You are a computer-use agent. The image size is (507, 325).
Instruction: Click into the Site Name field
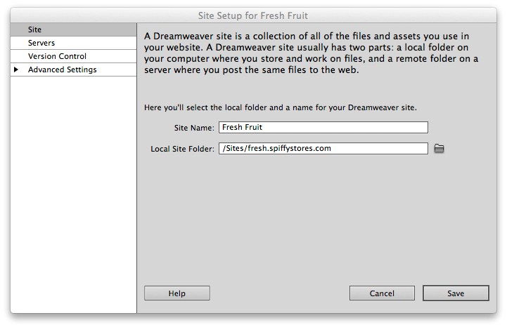(323, 128)
